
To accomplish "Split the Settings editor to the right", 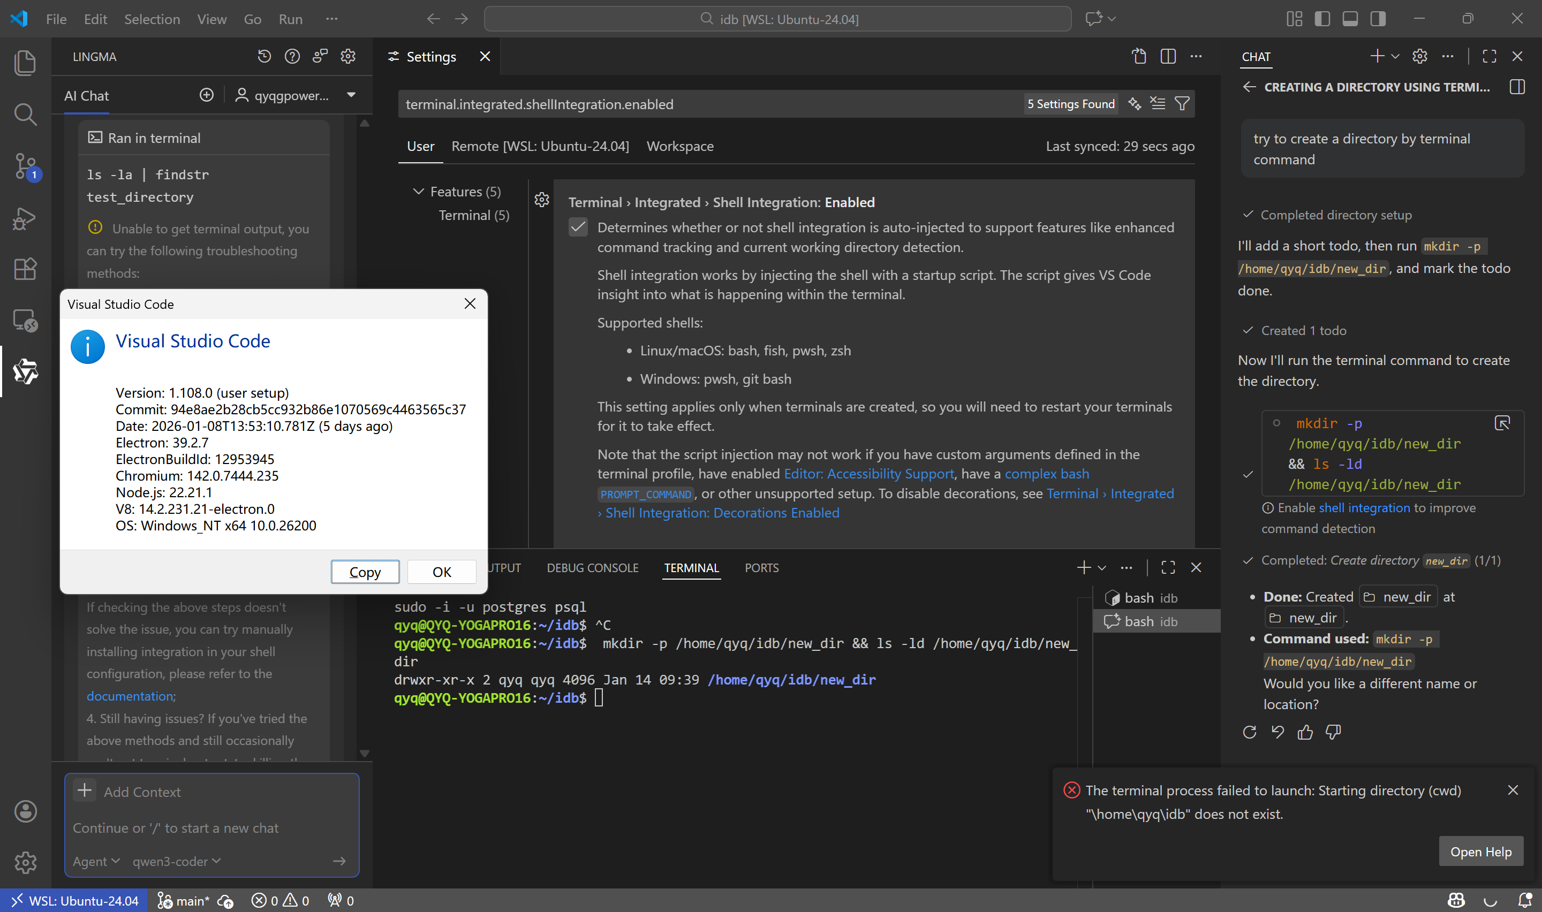I will pyautogui.click(x=1168, y=57).
